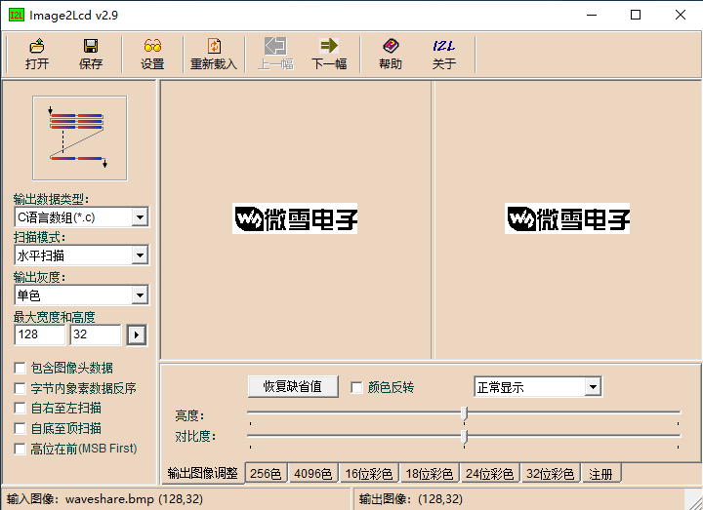
Task: Click the max width field showing 128
Action: (40, 334)
